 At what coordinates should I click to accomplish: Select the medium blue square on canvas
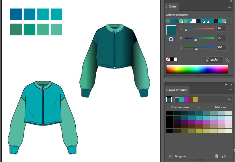click(x=30, y=14)
